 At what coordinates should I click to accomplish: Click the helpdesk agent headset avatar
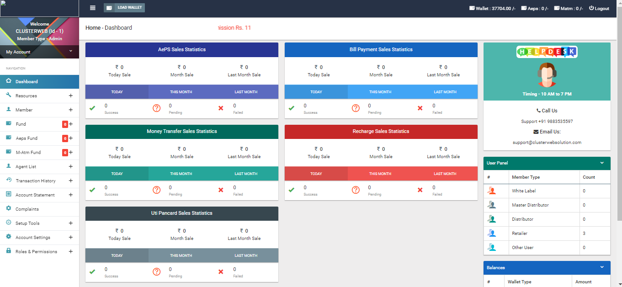(x=547, y=74)
